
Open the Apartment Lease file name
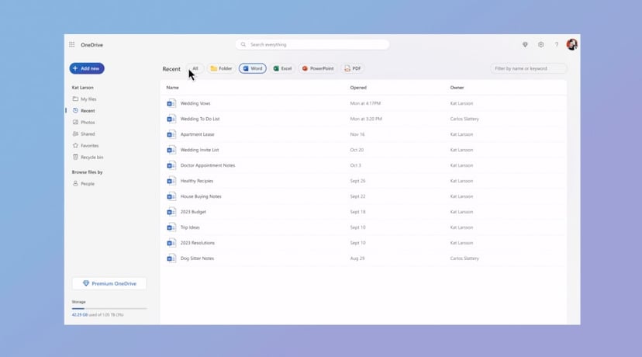(x=198, y=134)
